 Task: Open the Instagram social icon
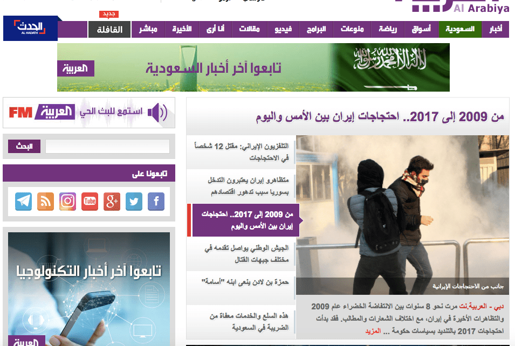(x=67, y=202)
